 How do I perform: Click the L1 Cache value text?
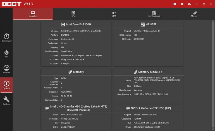[82, 55]
